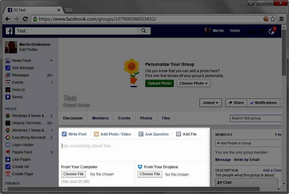289x194 pixels.
Task: Click the Create Page plus icon
Action: [8, 174]
